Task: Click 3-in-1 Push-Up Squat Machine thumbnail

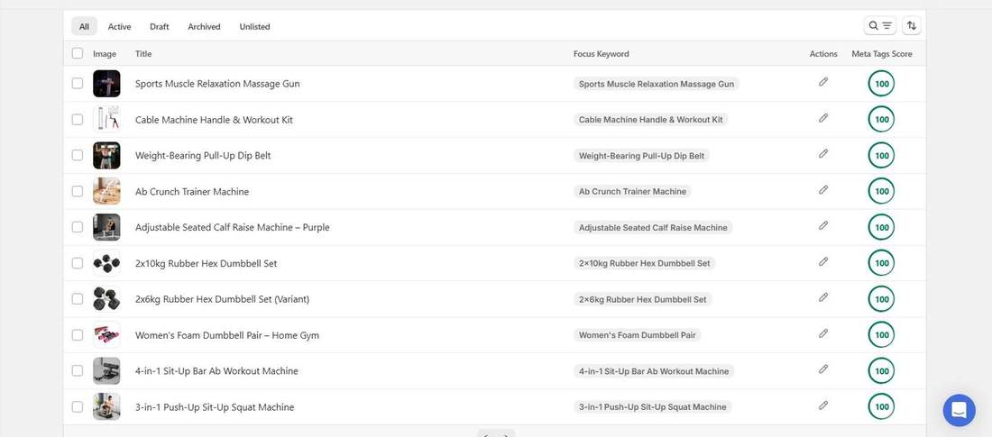Action: [x=106, y=406]
